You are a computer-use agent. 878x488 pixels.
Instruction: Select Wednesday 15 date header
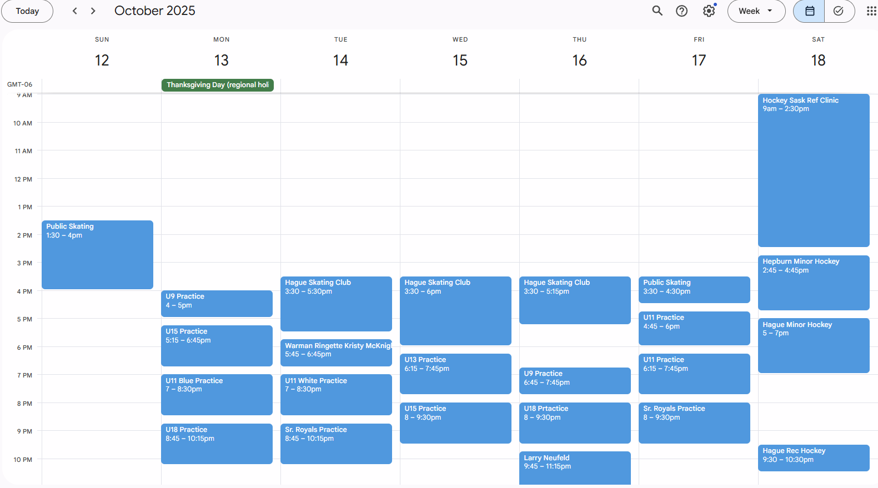coord(460,60)
